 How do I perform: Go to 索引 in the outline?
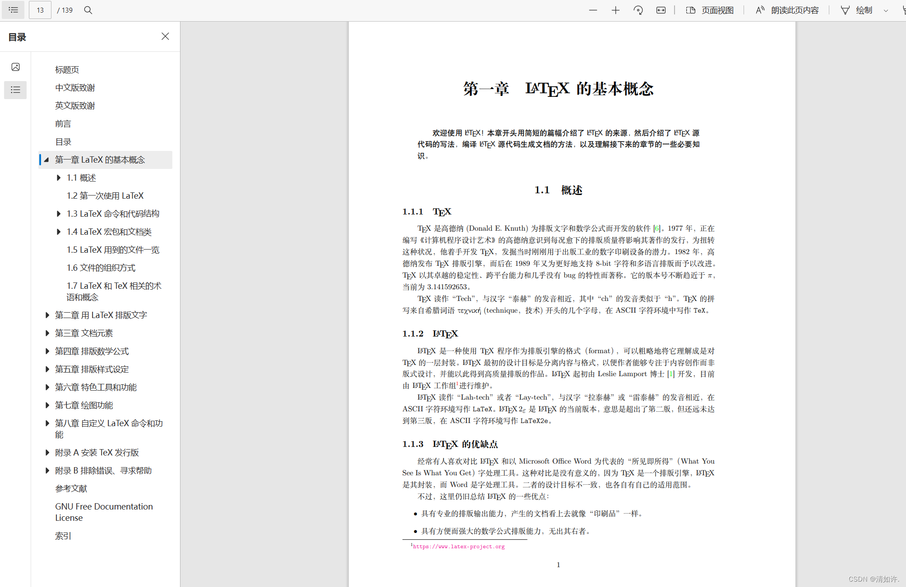click(x=63, y=536)
